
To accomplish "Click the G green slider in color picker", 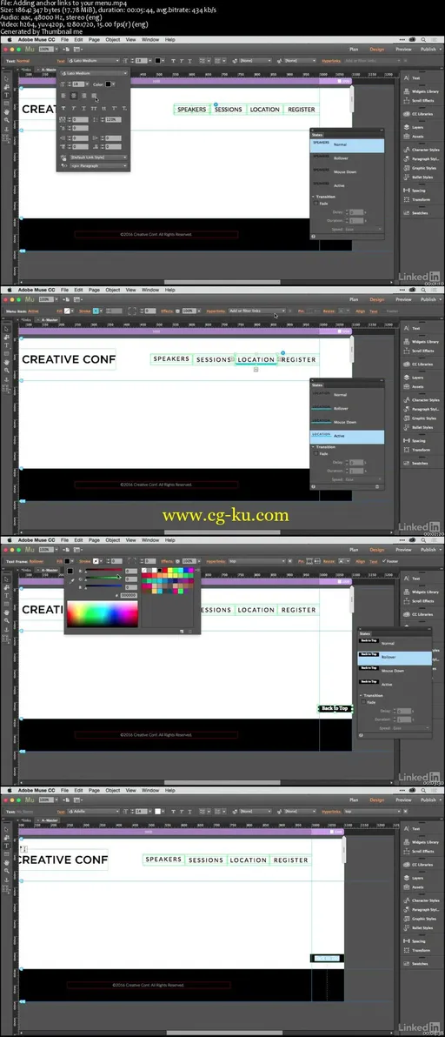I will click(x=103, y=577).
